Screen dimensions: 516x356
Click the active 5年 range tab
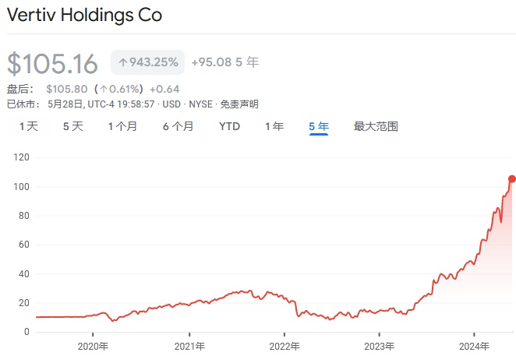tap(319, 126)
